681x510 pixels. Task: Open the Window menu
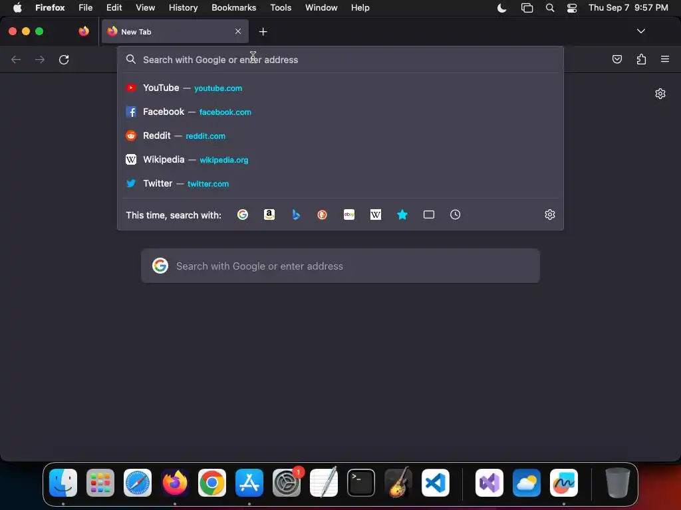321,7
